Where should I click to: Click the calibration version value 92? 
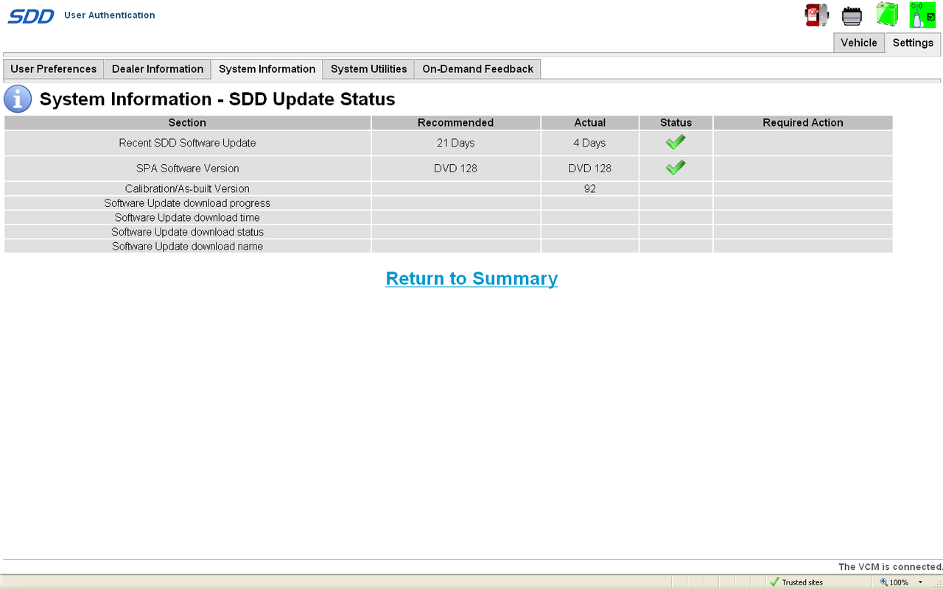(x=589, y=188)
